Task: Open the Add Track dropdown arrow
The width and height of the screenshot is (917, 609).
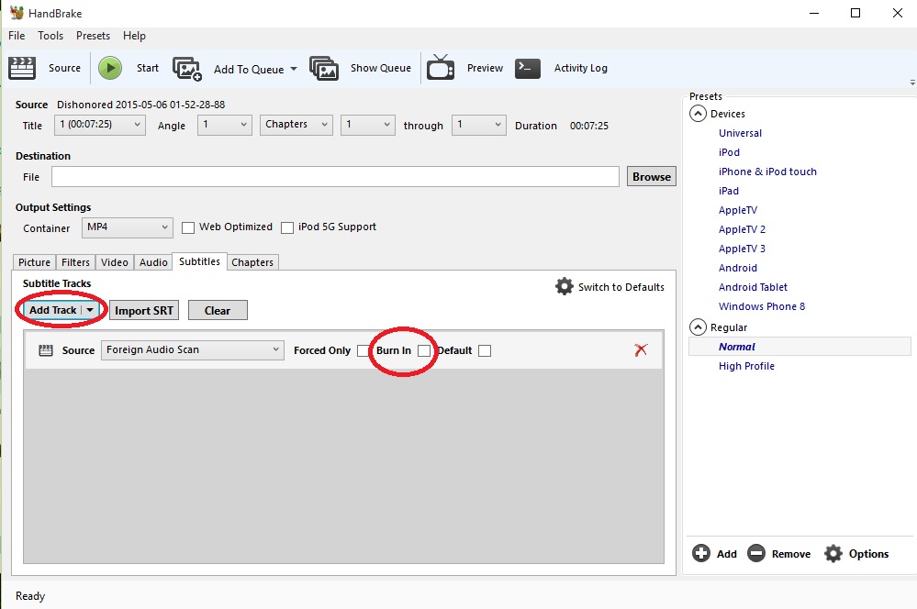Action: point(89,310)
